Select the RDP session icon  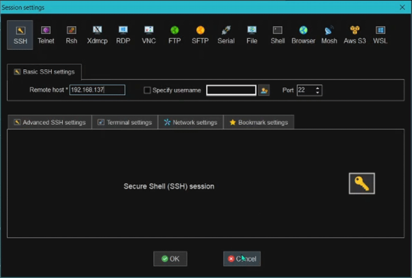tap(123, 35)
